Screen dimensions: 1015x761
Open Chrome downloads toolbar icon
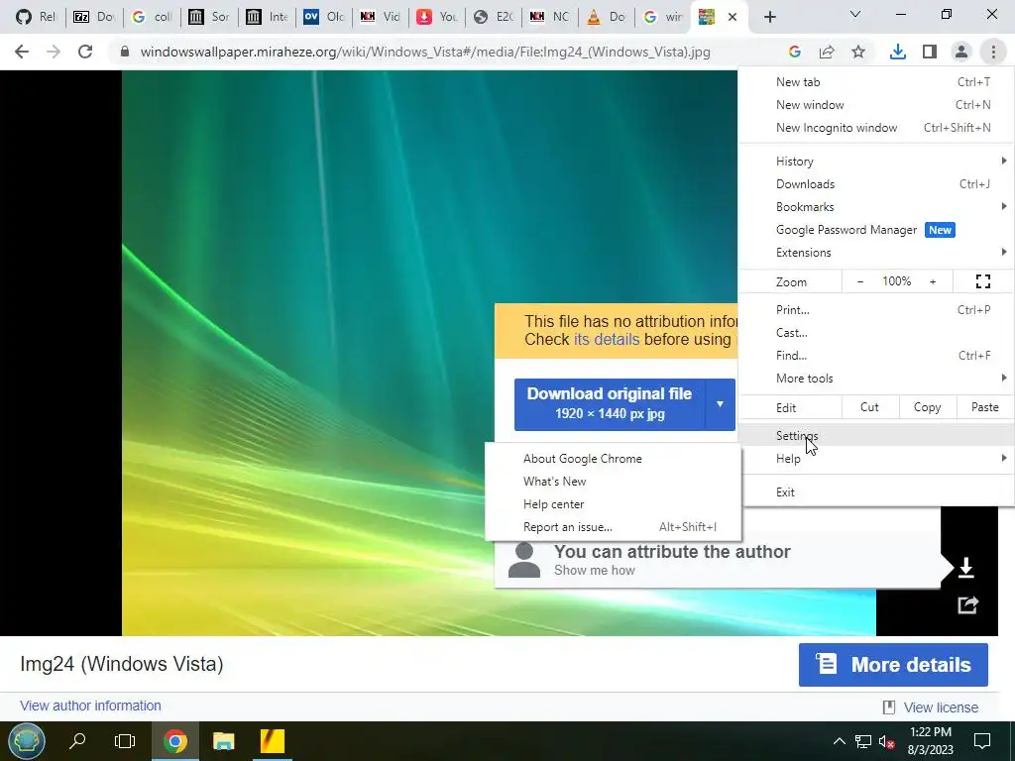click(898, 52)
